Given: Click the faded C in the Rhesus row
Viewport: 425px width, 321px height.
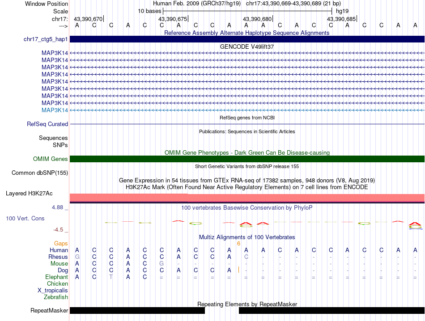Looking at the screenshot, I should point(246,257).
